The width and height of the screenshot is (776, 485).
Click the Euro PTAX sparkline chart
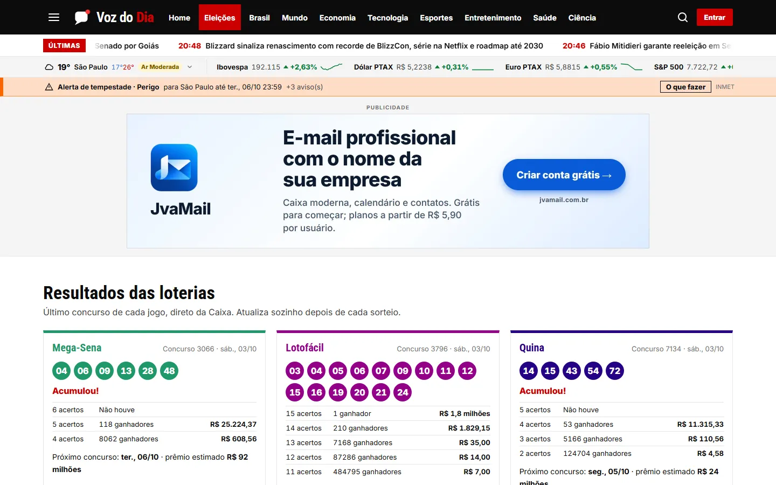pos(632,67)
